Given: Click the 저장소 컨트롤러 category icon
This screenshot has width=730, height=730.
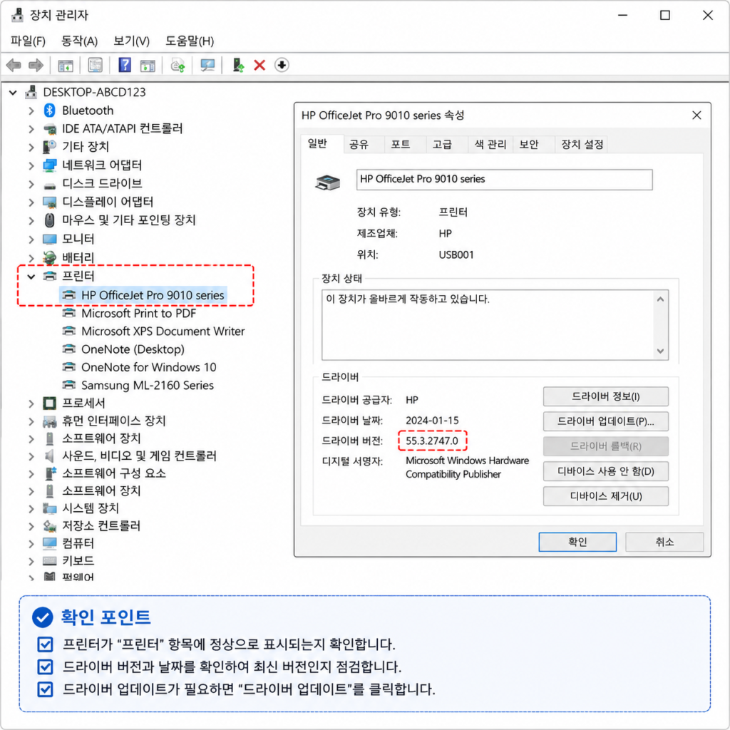Looking at the screenshot, I should click(x=50, y=526).
